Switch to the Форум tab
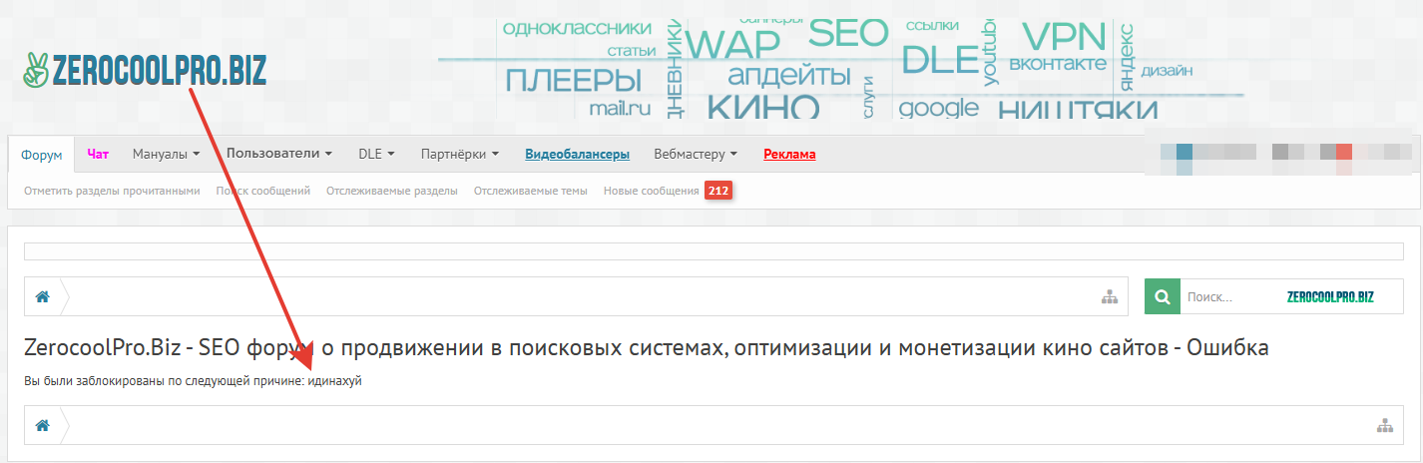Image resolution: width=1423 pixels, height=463 pixels. [42, 155]
